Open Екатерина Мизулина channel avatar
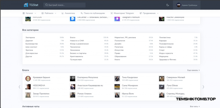 73,79
